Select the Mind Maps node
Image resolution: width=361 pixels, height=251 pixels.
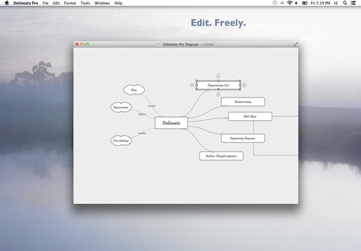(x=250, y=116)
